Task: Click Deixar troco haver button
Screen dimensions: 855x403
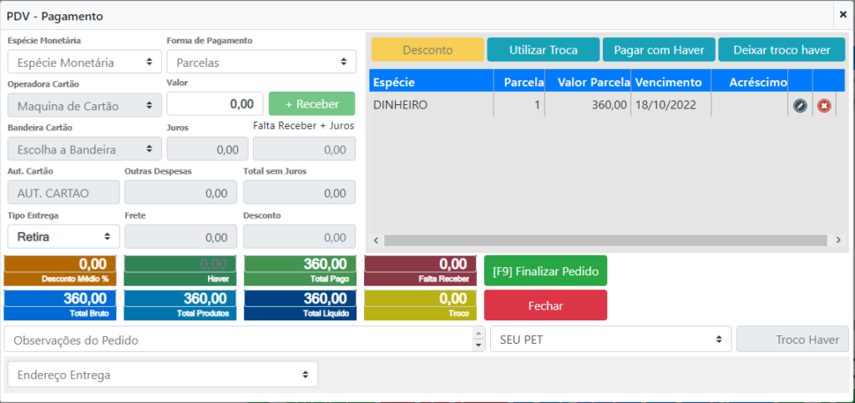Action: 782,50
